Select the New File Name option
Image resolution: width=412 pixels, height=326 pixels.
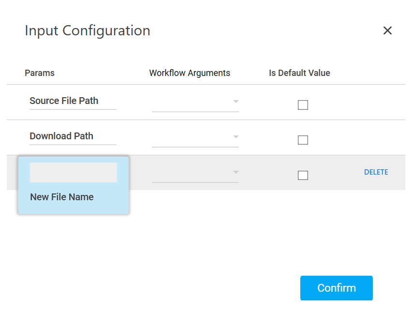pyautogui.click(x=62, y=197)
